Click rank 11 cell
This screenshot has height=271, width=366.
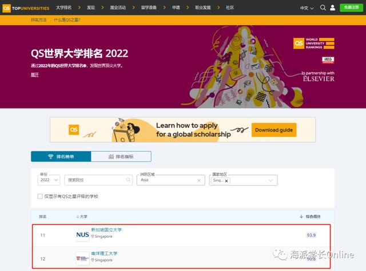point(43,235)
